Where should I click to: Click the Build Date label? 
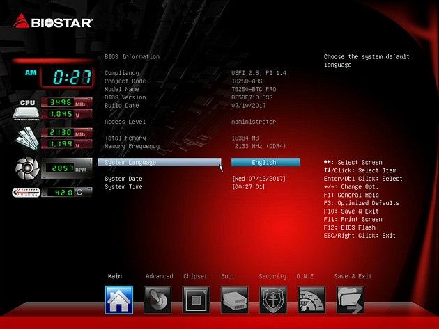(122, 106)
